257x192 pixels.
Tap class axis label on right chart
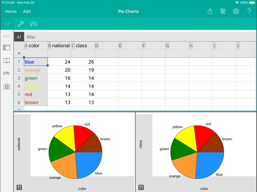pos(140,144)
